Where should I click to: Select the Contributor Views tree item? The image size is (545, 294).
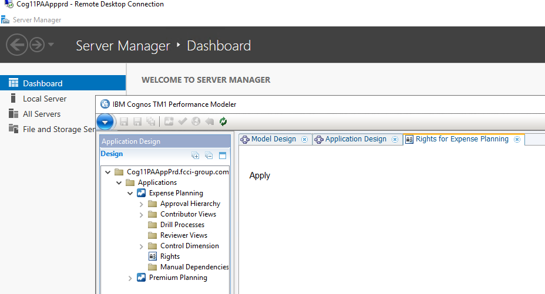[x=188, y=214]
